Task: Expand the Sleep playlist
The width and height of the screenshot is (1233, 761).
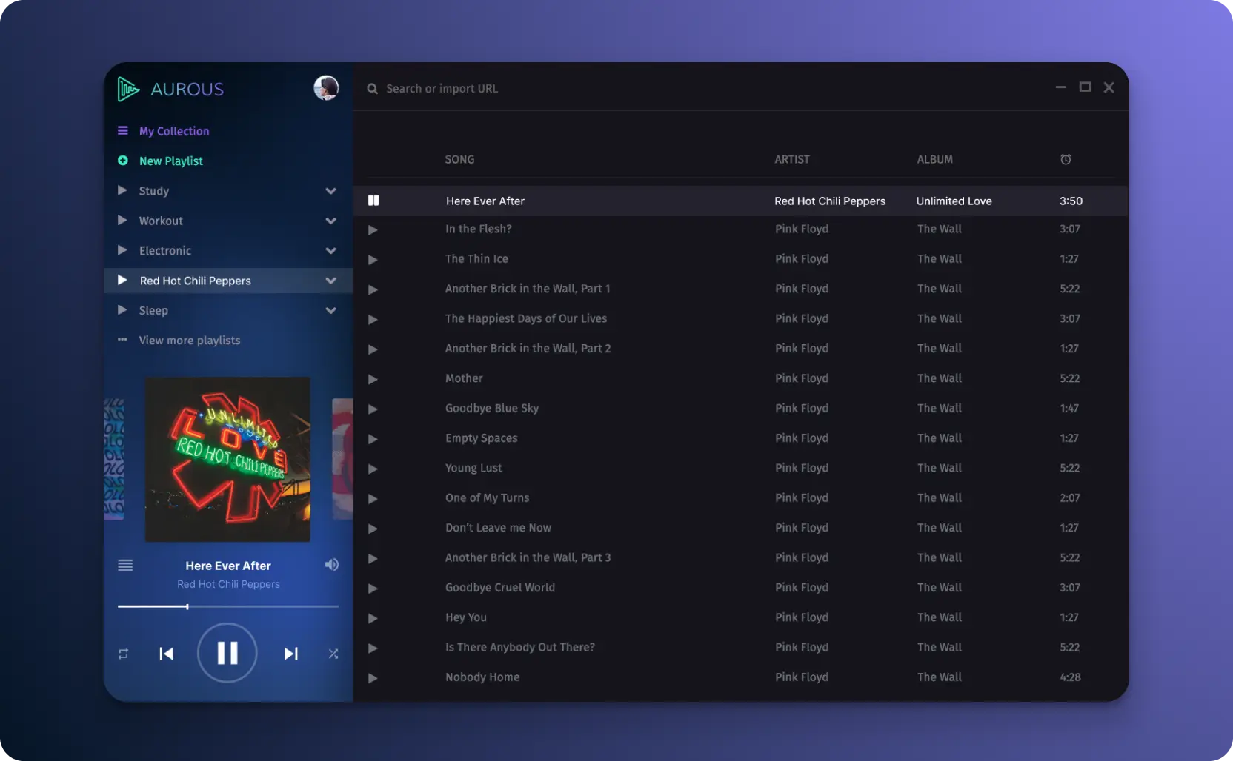Action: click(x=331, y=310)
